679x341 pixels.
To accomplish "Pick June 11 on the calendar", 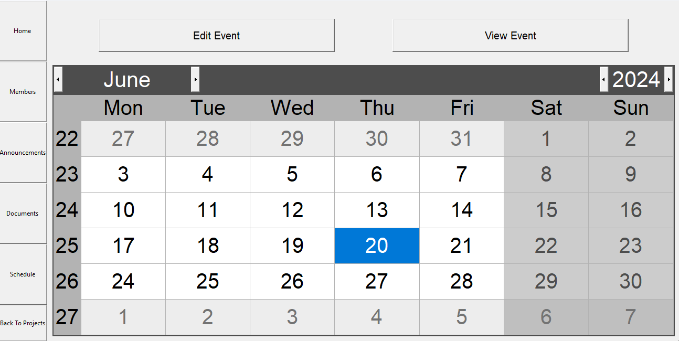I will 208,210.
